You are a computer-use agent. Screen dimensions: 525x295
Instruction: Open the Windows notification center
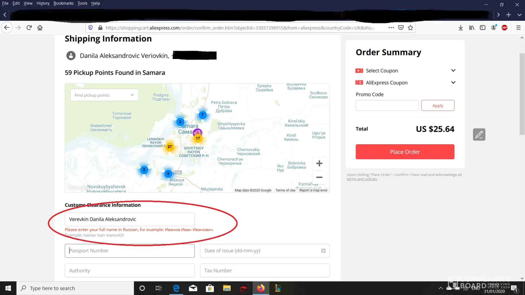click(x=514, y=288)
